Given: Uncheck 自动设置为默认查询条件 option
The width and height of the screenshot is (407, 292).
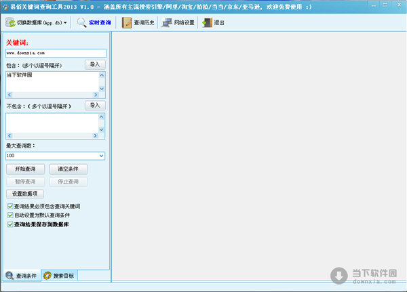Looking at the screenshot, I should [x=9, y=215].
